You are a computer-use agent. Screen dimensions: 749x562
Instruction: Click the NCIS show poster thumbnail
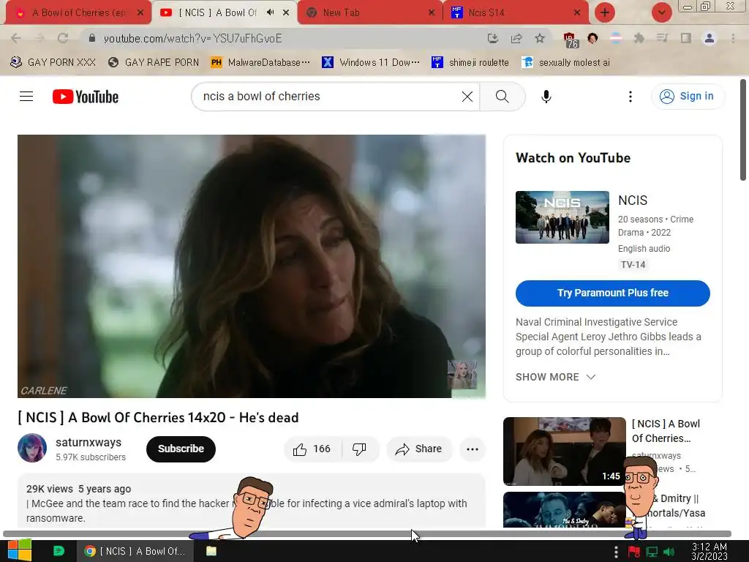pos(562,217)
